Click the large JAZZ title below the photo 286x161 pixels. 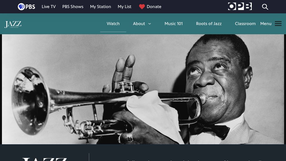[x=45, y=159]
